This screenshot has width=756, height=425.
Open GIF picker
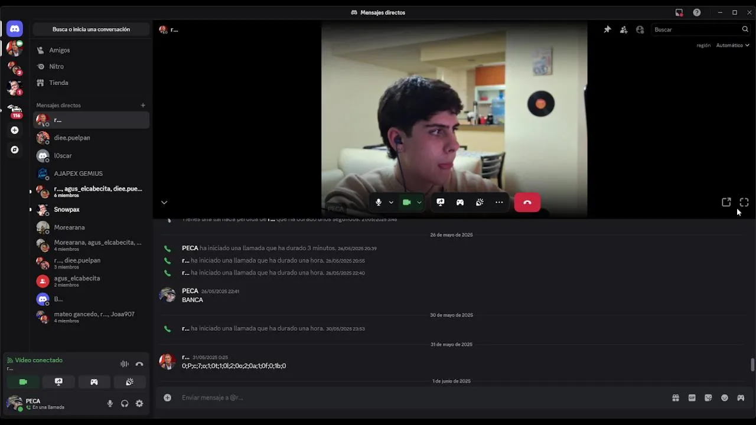692,398
